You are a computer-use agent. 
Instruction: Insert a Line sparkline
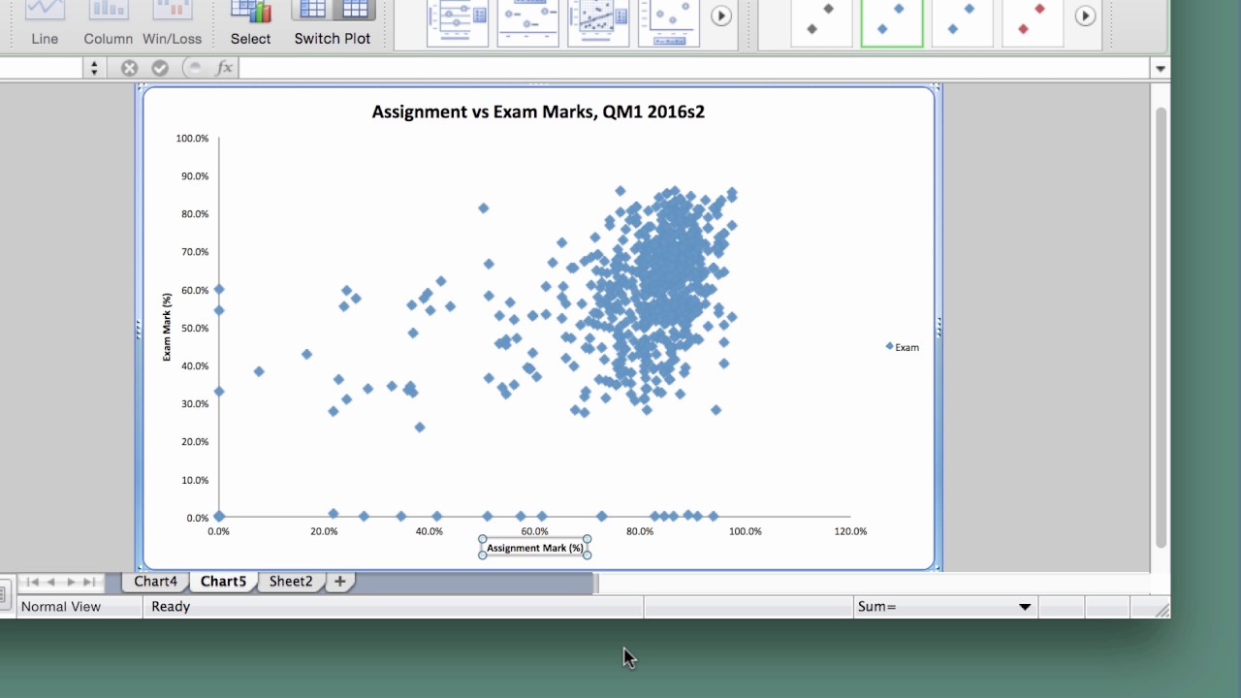pos(45,23)
